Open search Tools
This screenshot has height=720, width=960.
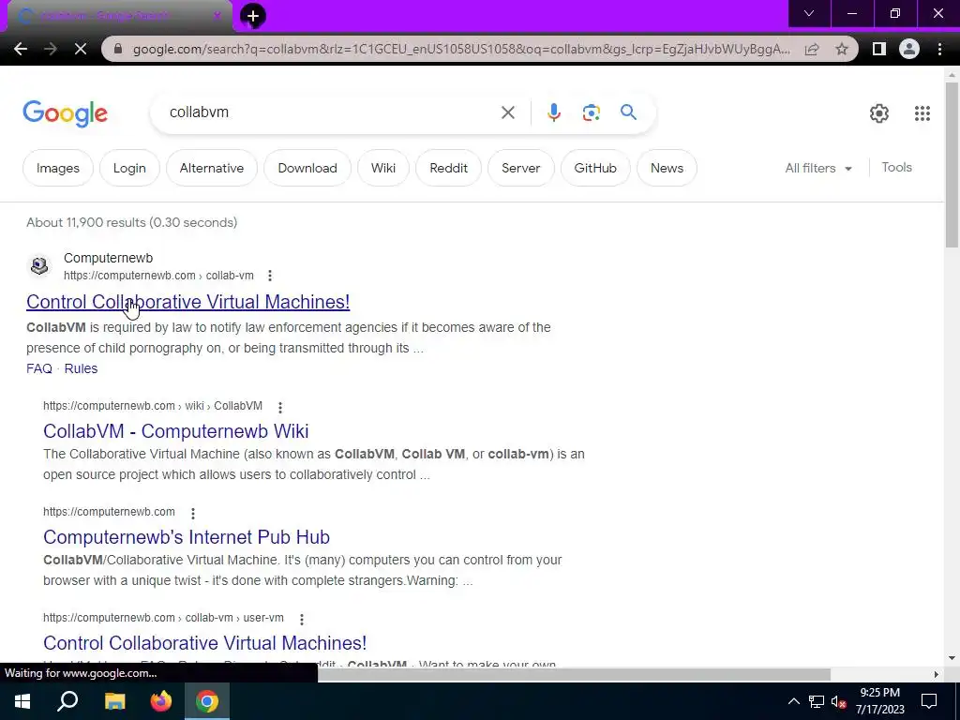(x=896, y=167)
